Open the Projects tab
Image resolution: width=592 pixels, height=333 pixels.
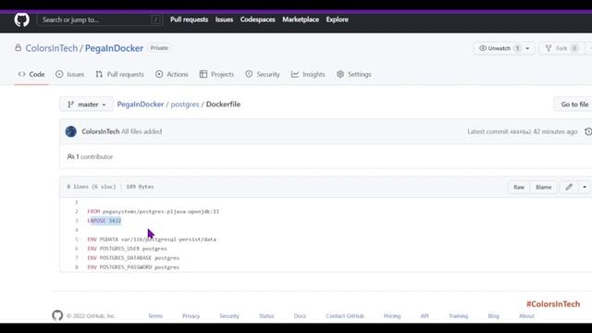coord(216,74)
